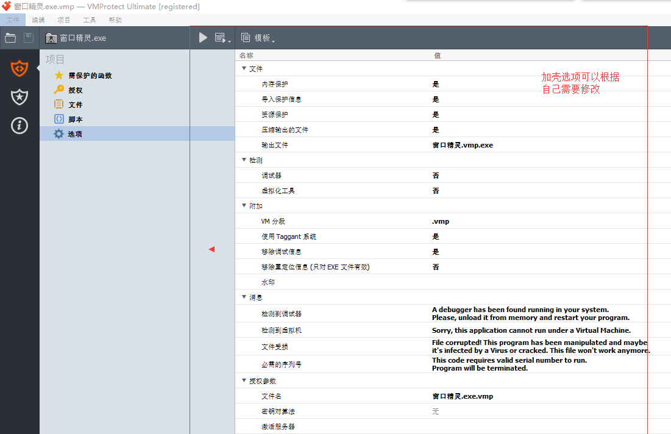The image size is (671, 434).
Task: Edit the 文件名 value 窗口精灵.exe.vmp
Action: click(x=463, y=396)
